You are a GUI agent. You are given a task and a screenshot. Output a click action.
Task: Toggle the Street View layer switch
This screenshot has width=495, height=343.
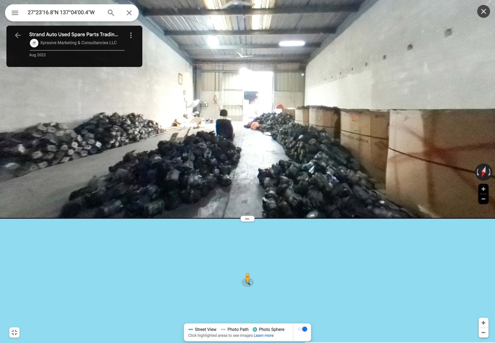(302, 329)
